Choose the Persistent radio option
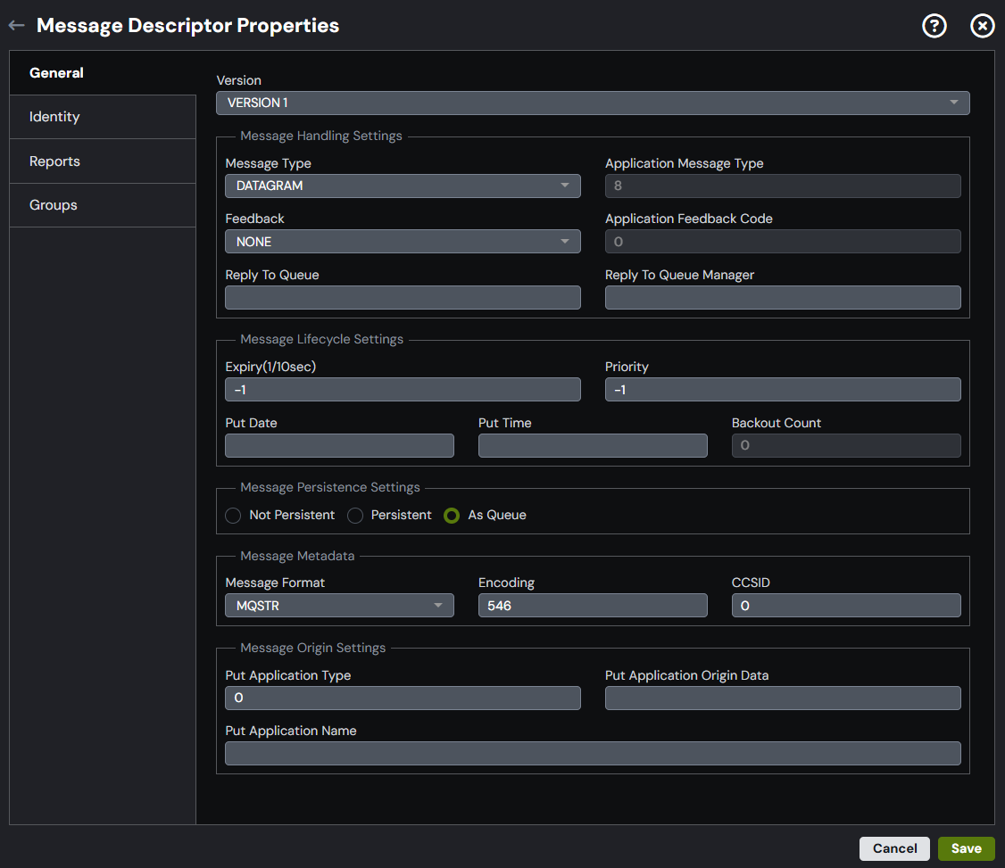The width and height of the screenshot is (1005, 868). [x=355, y=516]
